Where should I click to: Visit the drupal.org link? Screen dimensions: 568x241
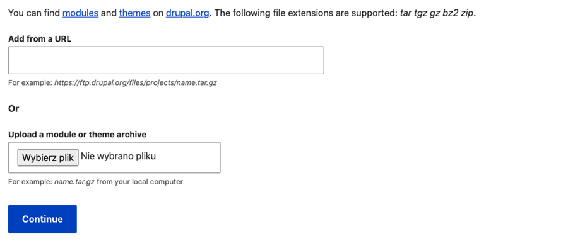point(187,13)
